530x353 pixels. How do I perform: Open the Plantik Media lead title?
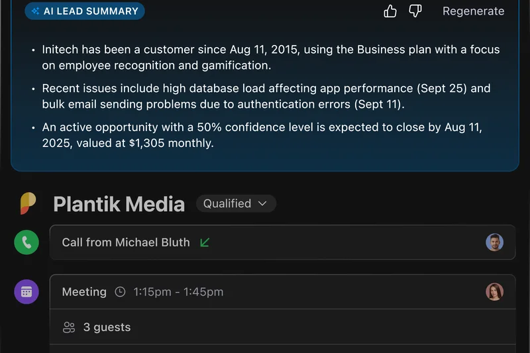click(x=119, y=204)
